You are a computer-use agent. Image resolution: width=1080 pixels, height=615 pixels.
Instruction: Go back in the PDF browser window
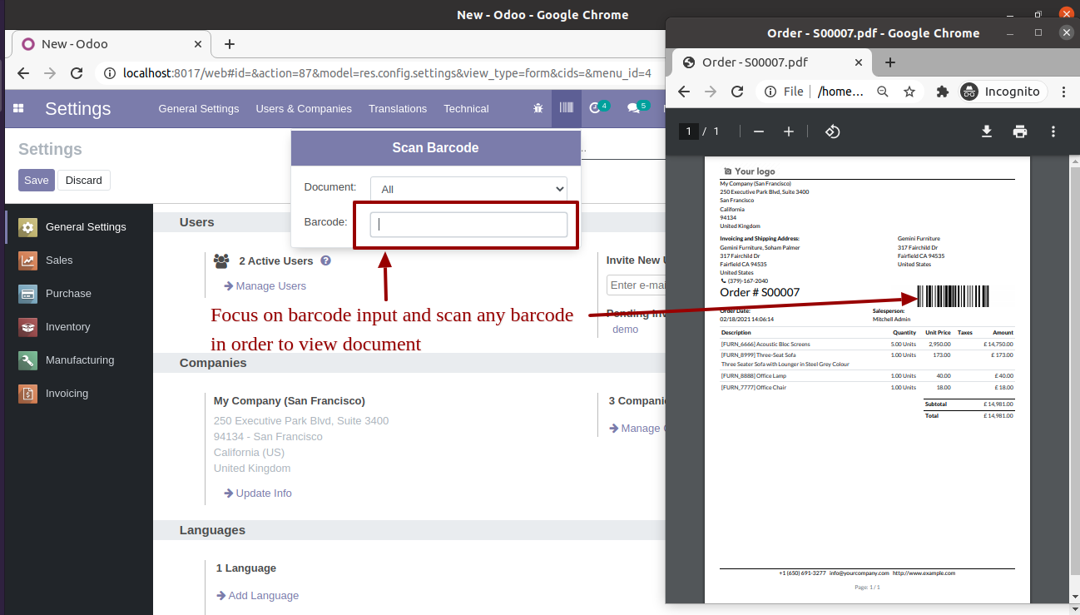click(x=684, y=92)
